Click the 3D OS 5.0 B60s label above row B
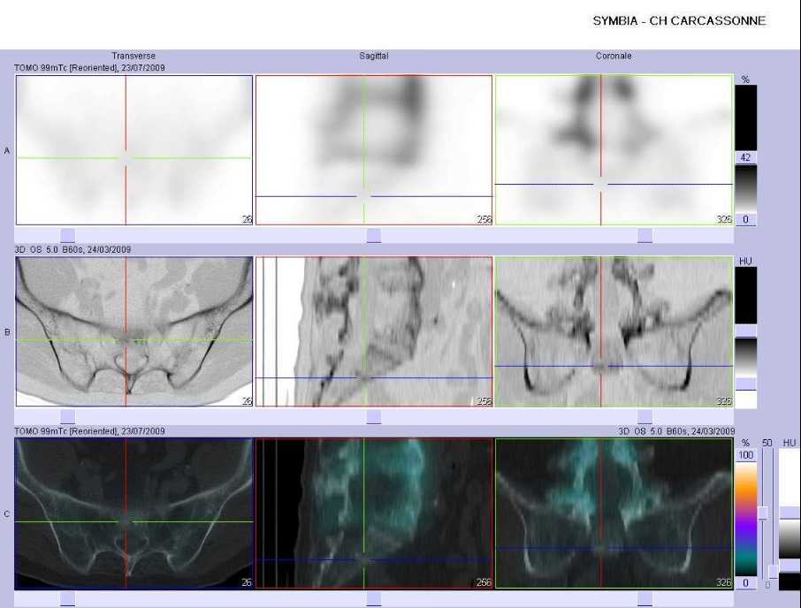This screenshot has width=801, height=608. (x=72, y=249)
